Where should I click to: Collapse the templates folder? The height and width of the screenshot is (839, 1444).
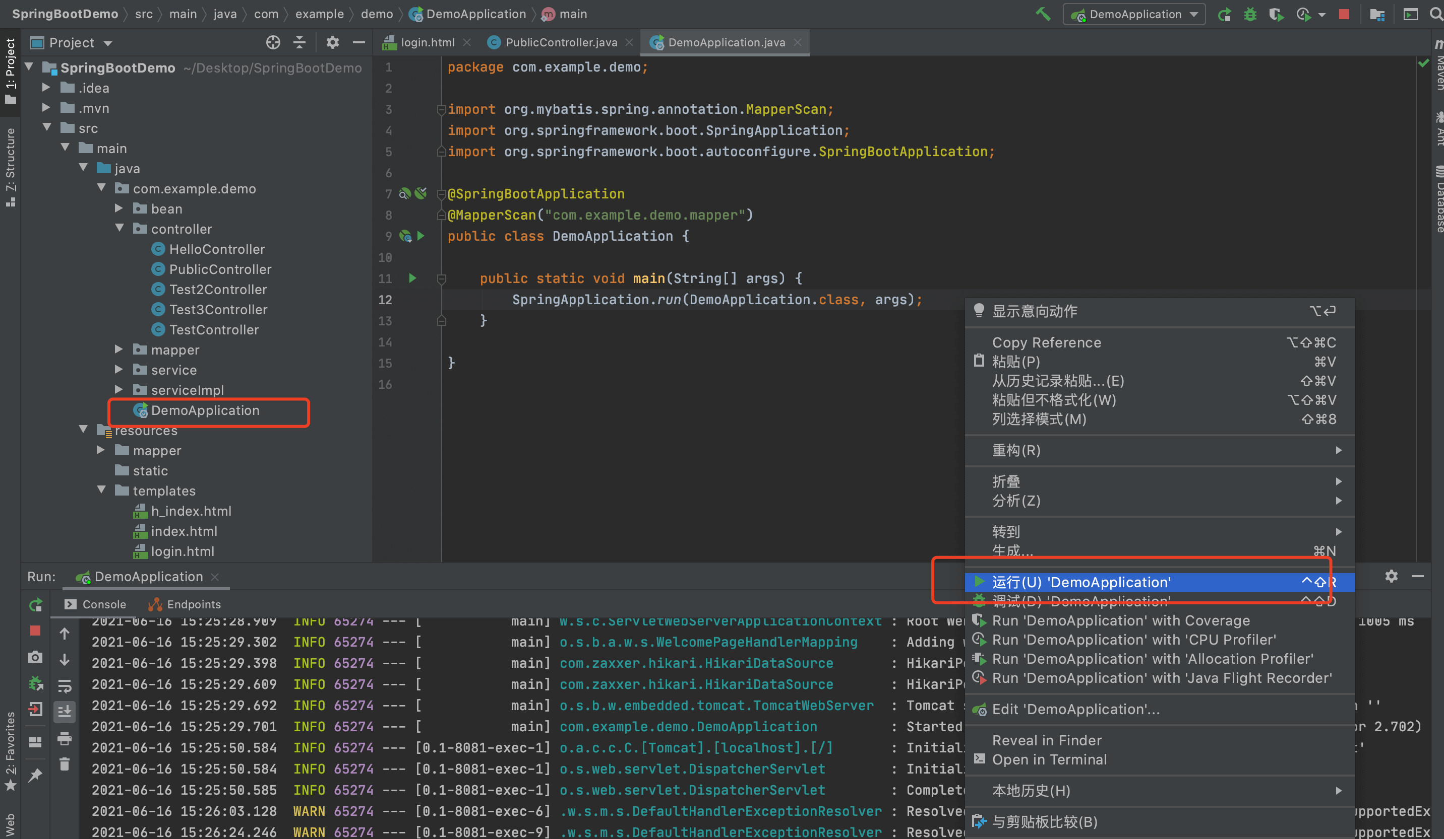click(101, 491)
